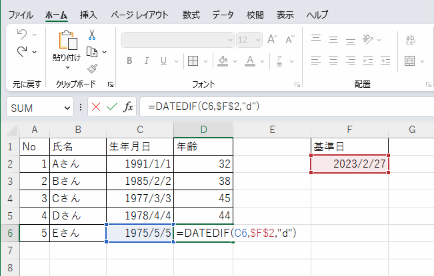Click the phonetic guide (furigana) icon
This screenshot has height=276, width=434.
279,61
